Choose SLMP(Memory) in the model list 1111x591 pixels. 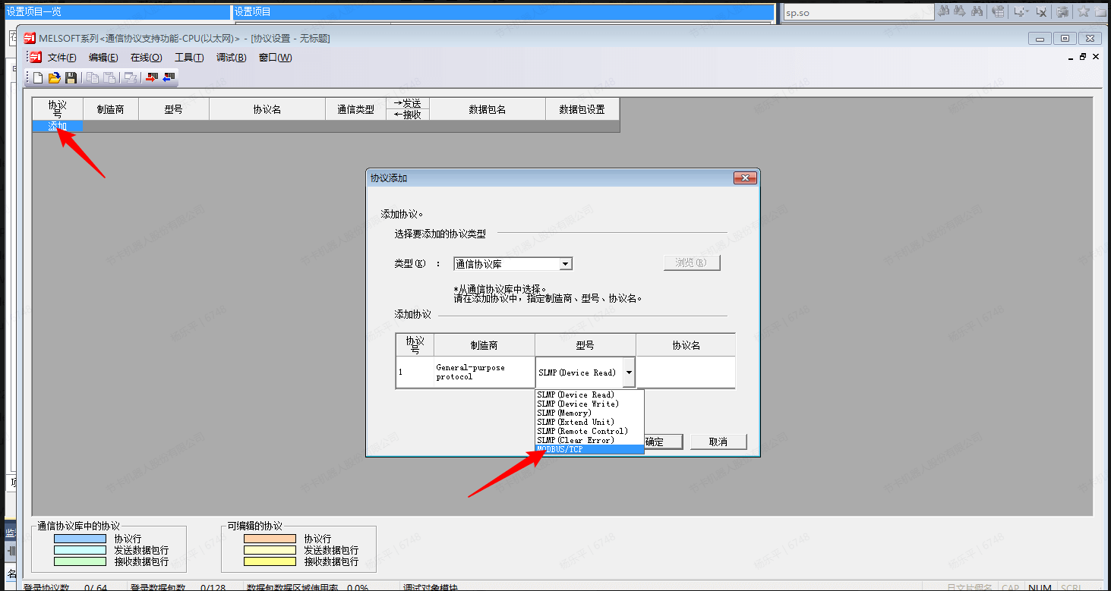(589, 413)
